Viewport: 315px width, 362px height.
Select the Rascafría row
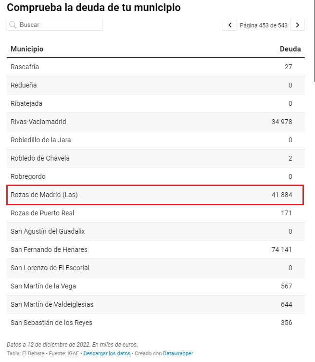click(156, 67)
